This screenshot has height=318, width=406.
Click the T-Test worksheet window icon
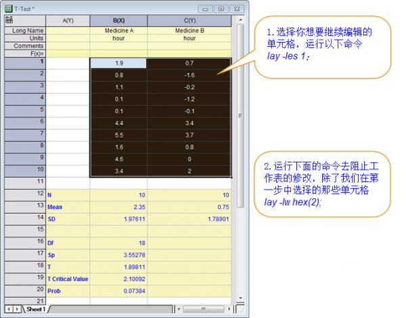coord(8,9)
